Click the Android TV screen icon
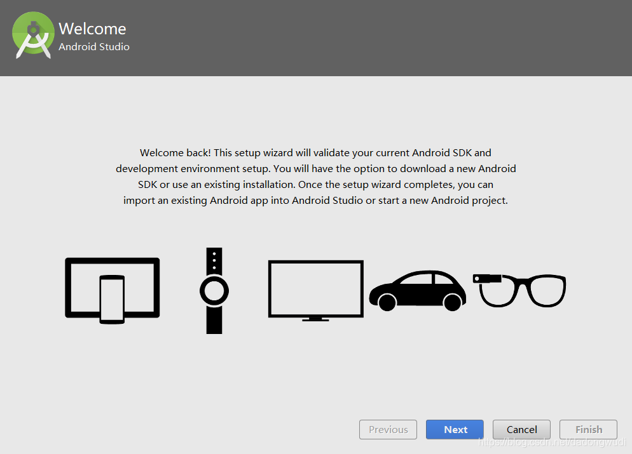 tap(315, 291)
